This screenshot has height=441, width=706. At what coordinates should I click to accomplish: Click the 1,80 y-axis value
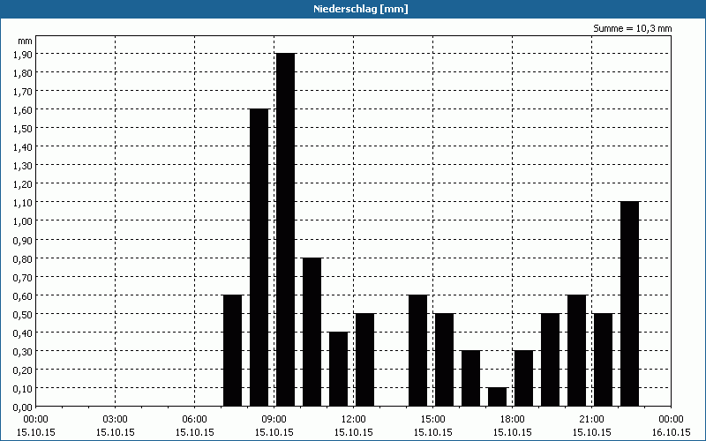(24, 72)
